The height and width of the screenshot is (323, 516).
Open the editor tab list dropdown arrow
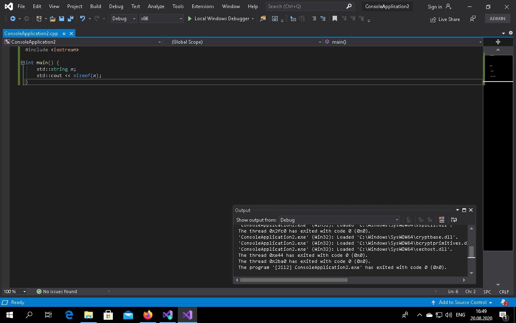tap(504, 33)
